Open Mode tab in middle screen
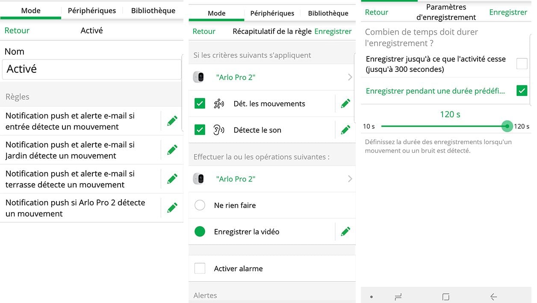The height and width of the screenshot is (303, 537). click(x=216, y=13)
